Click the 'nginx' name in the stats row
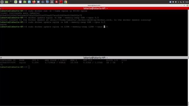 [x=22, y=62]
